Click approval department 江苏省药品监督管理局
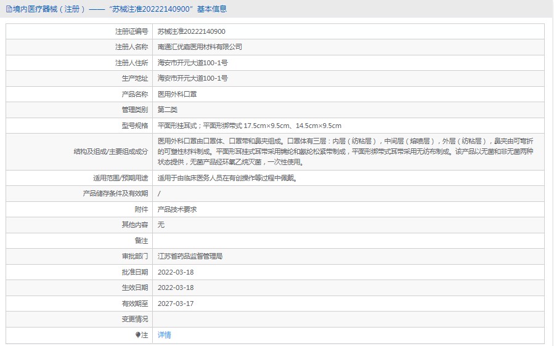The height and width of the screenshot is (346, 554). [190, 256]
